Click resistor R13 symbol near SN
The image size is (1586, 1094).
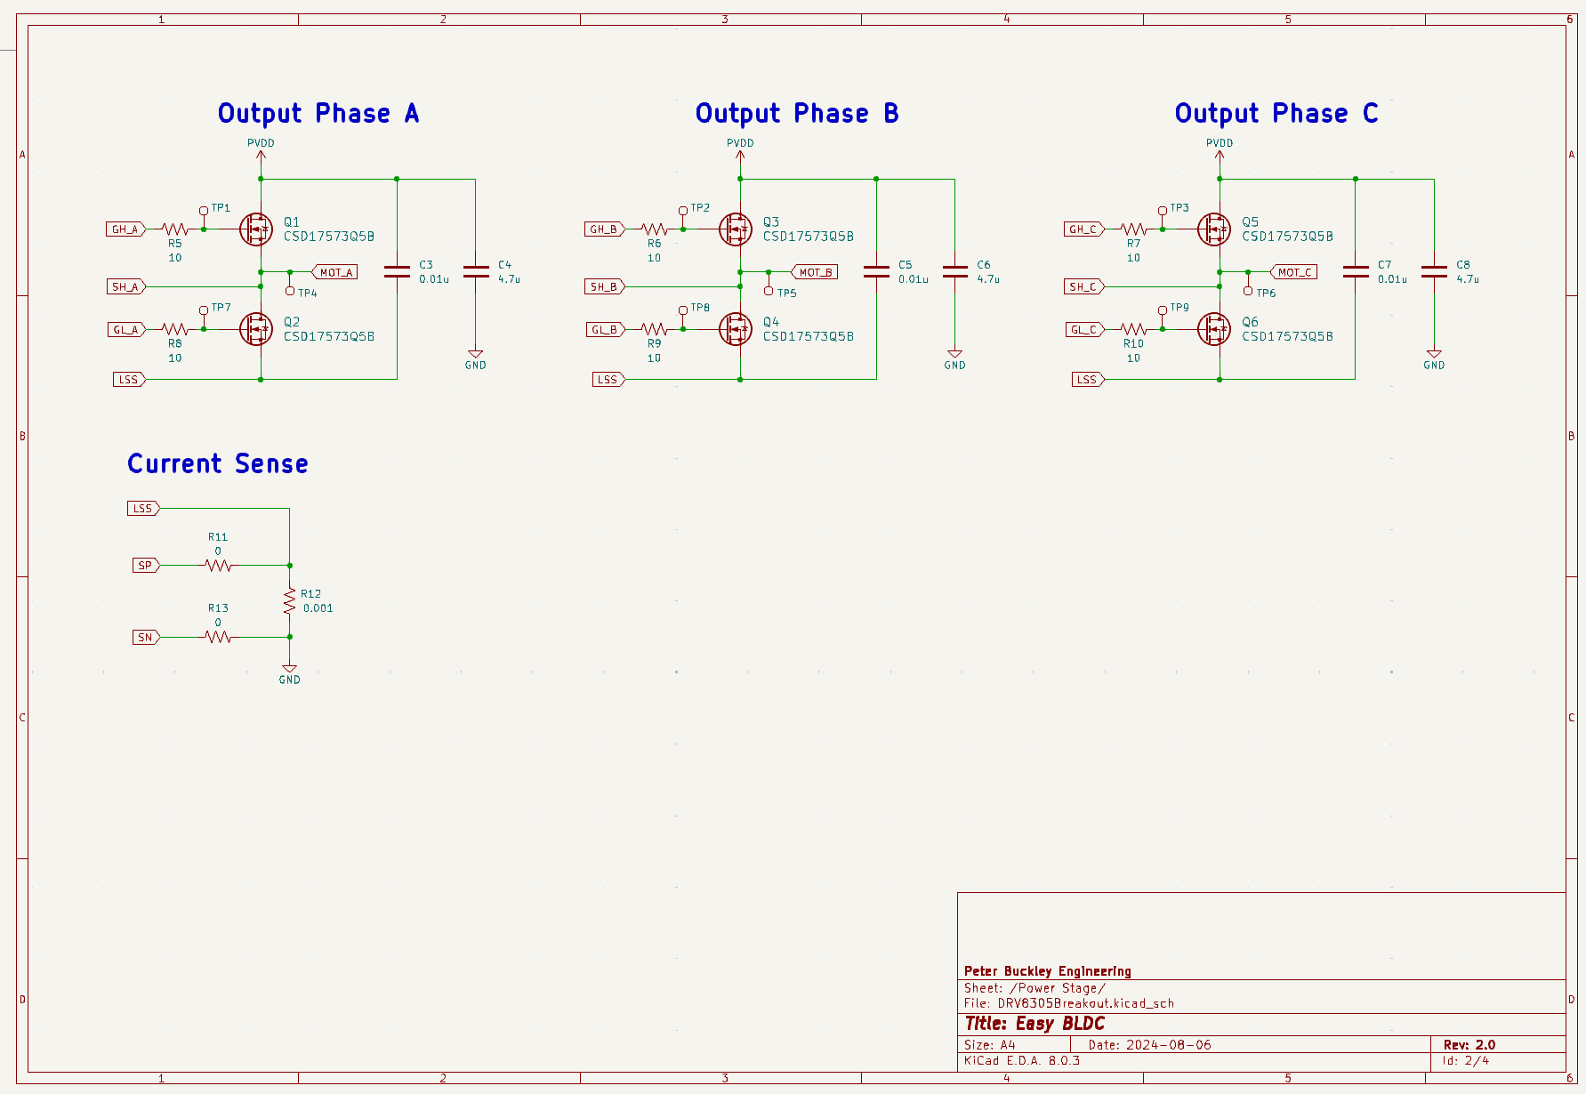click(x=218, y=637)
